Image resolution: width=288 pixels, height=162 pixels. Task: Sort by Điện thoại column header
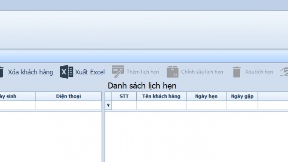pyautogui.click(x=68, y=96)
